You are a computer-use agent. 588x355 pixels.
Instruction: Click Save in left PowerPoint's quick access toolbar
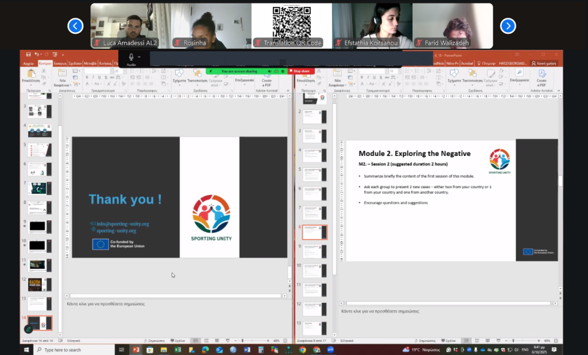(x=28, y=54)
